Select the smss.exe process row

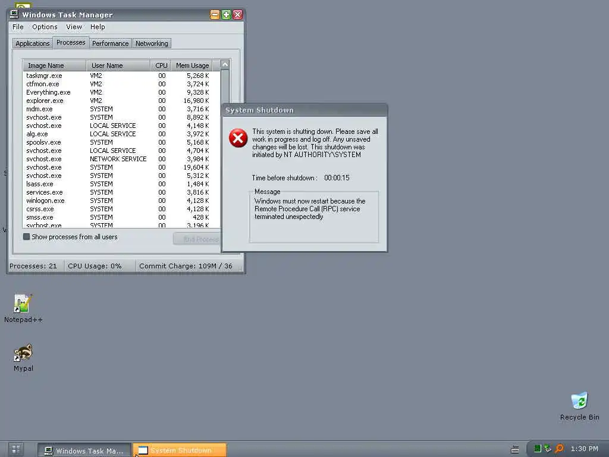coord(121,217)
